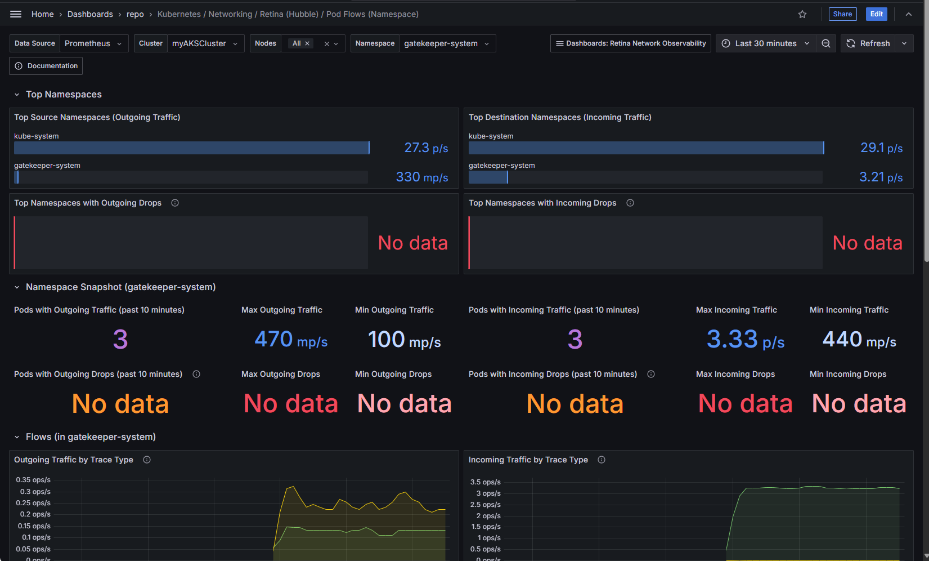Image resolution: width=929 pixels, height=561 pixels.
Task: Open the Last 30 minutes time picker
Action: pyautogui.click(x=766, y=43)
